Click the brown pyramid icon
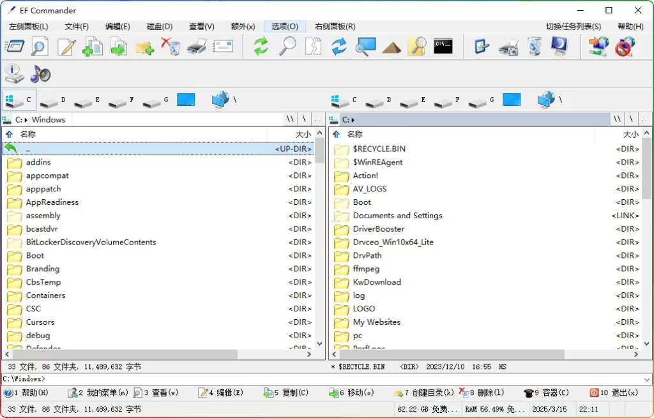The image size is (654, 418). pos(392,47)
